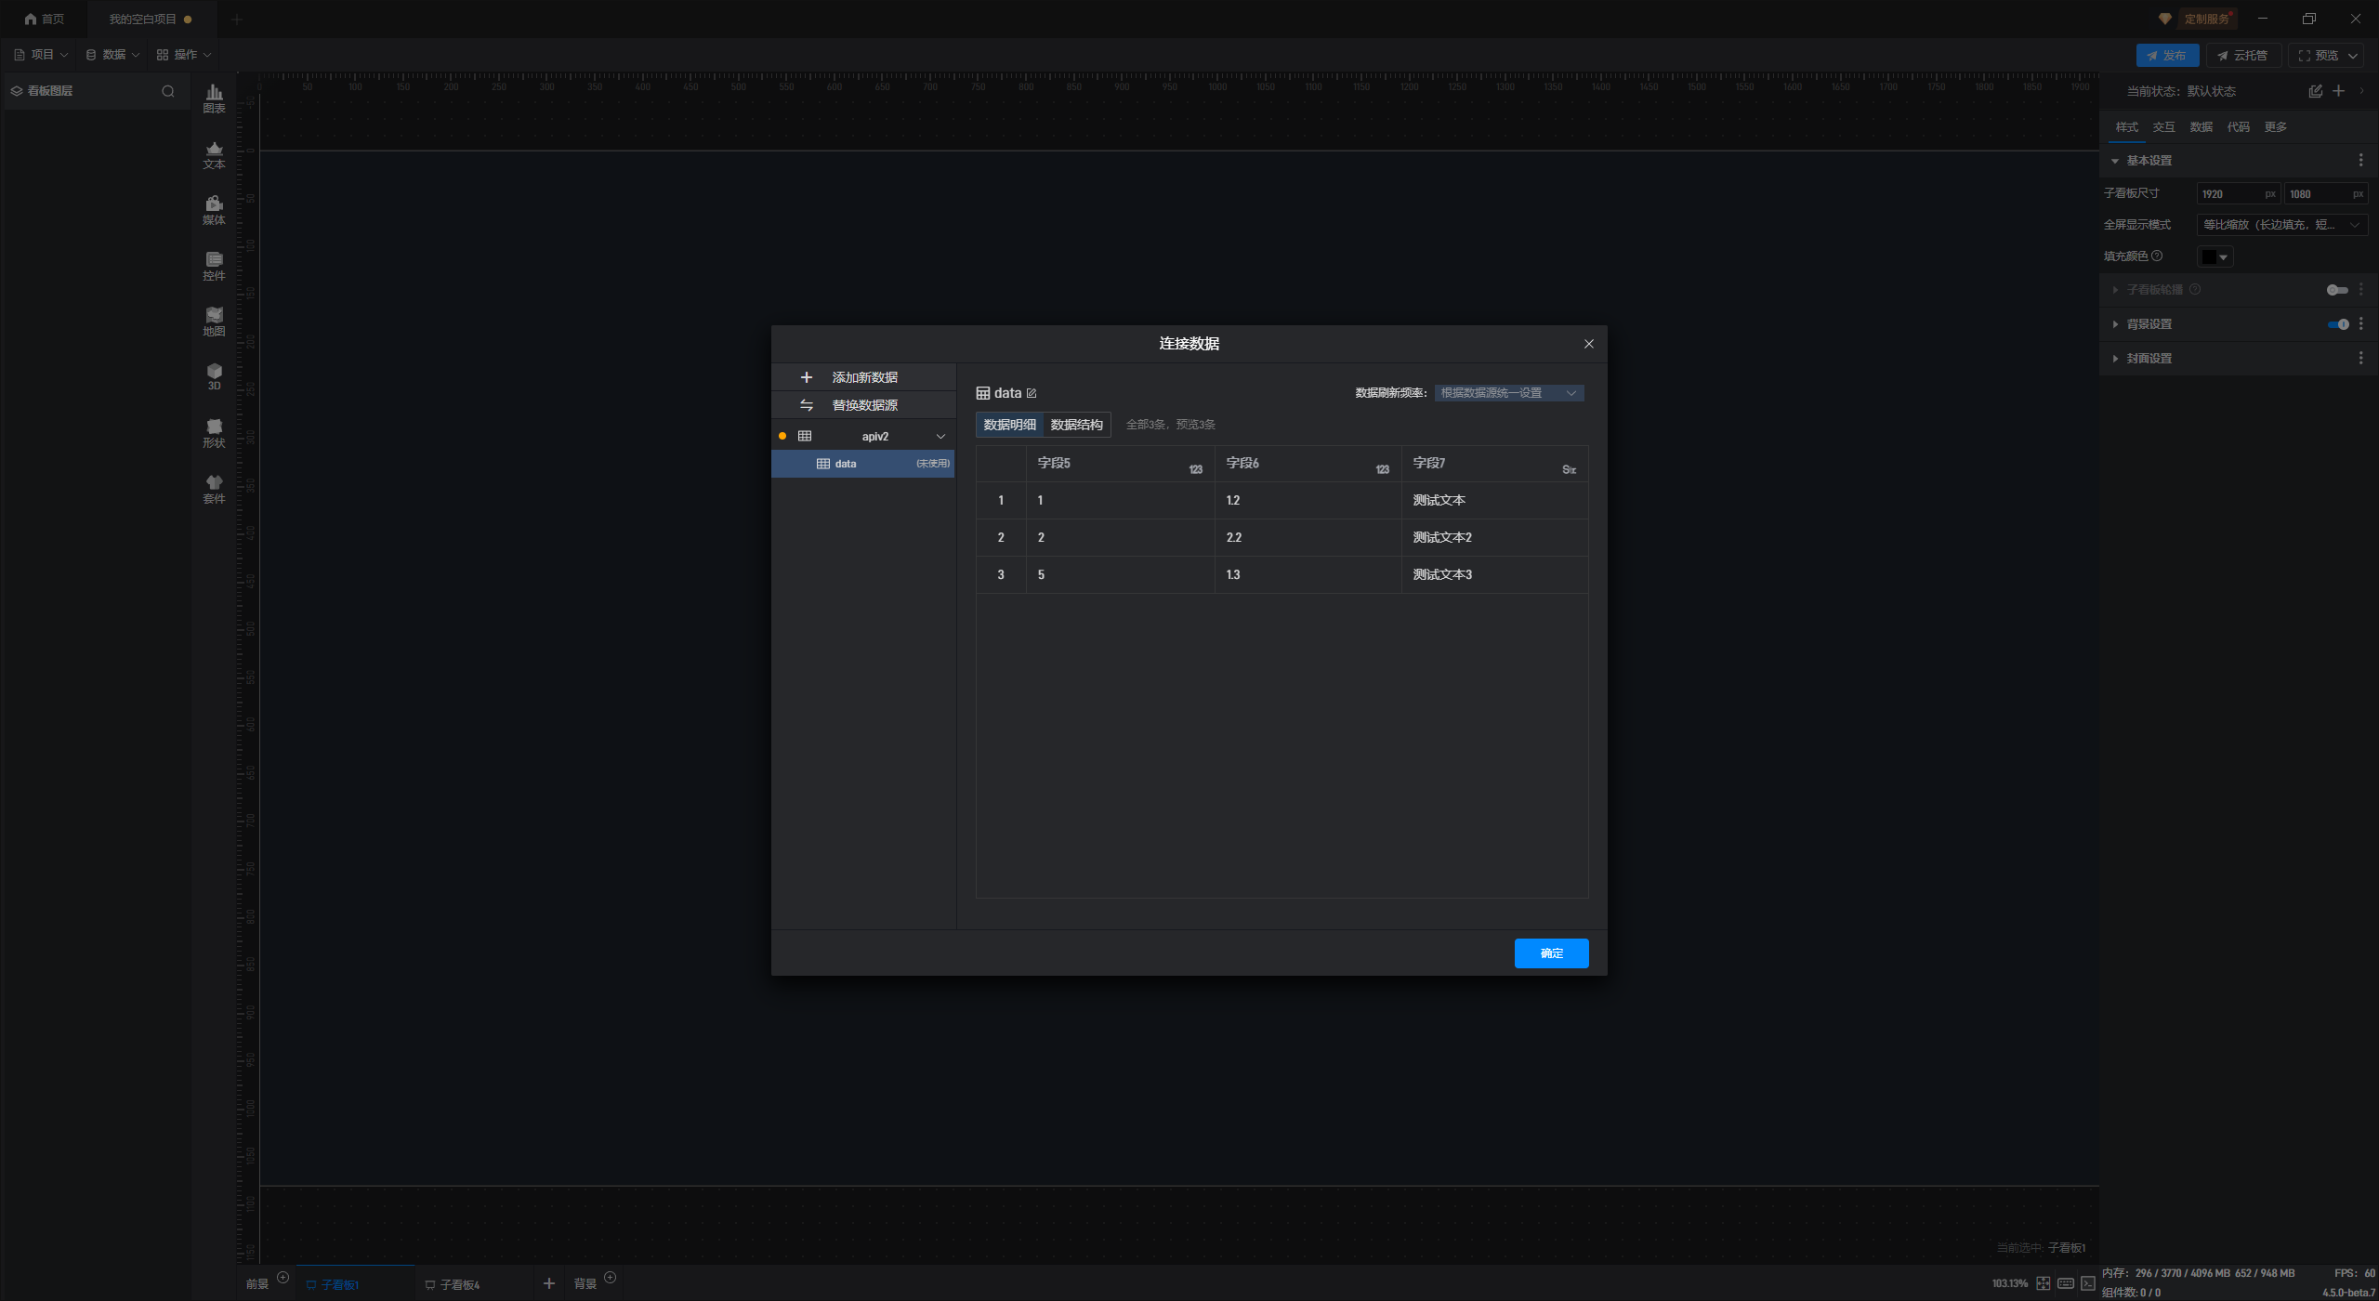Open the 全屏显示模式 dropdown

[x=2280, y=225]
